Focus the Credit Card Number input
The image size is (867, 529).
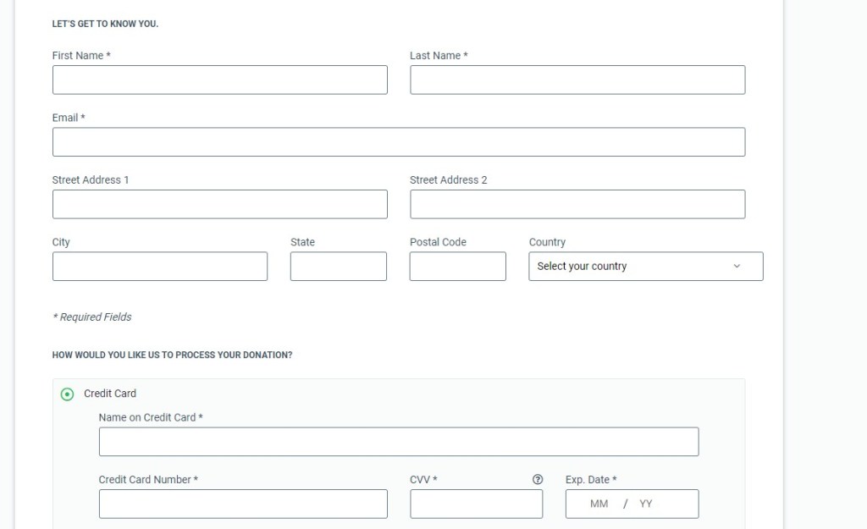click(243, 504)
